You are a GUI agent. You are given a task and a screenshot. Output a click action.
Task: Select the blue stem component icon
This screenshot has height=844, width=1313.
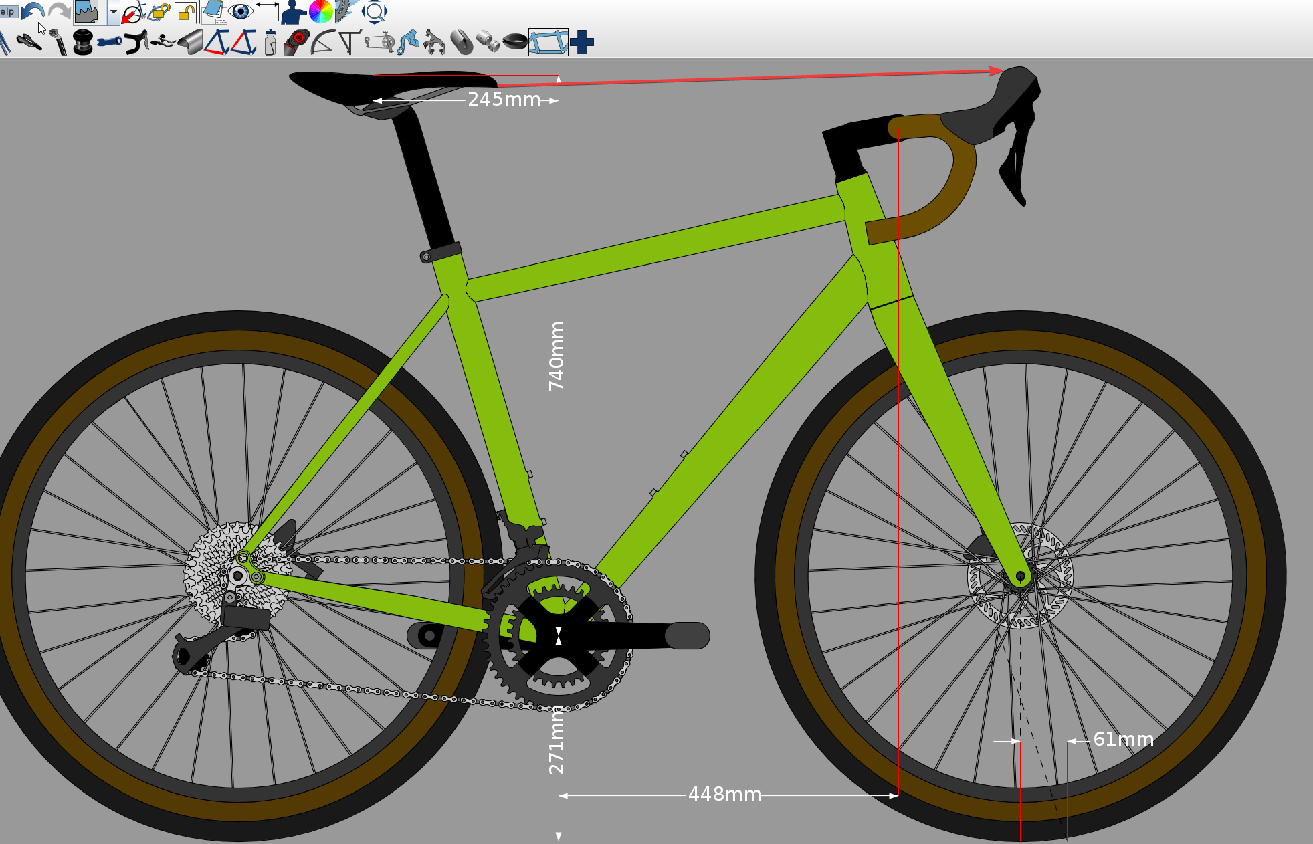pos(110,42)
